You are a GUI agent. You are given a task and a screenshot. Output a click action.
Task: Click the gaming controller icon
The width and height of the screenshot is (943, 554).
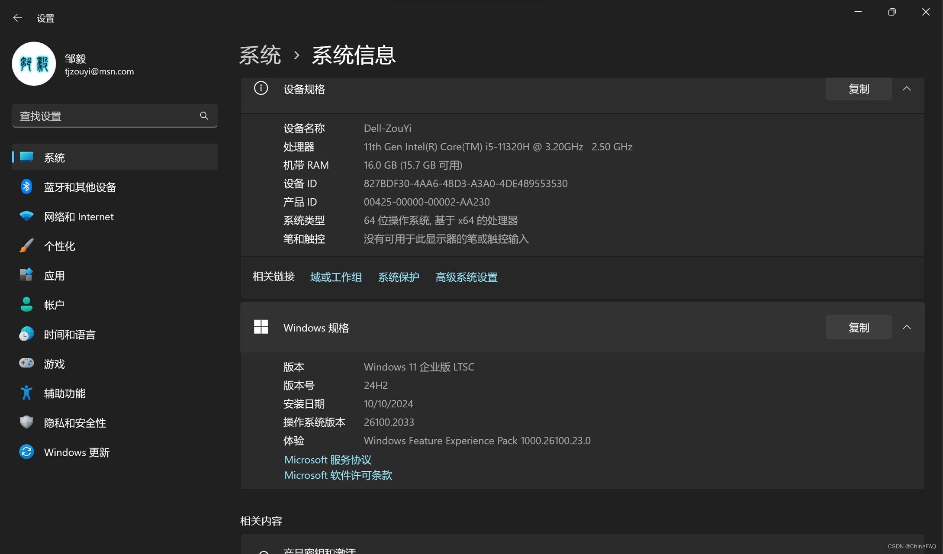click(x=26, y=363)
